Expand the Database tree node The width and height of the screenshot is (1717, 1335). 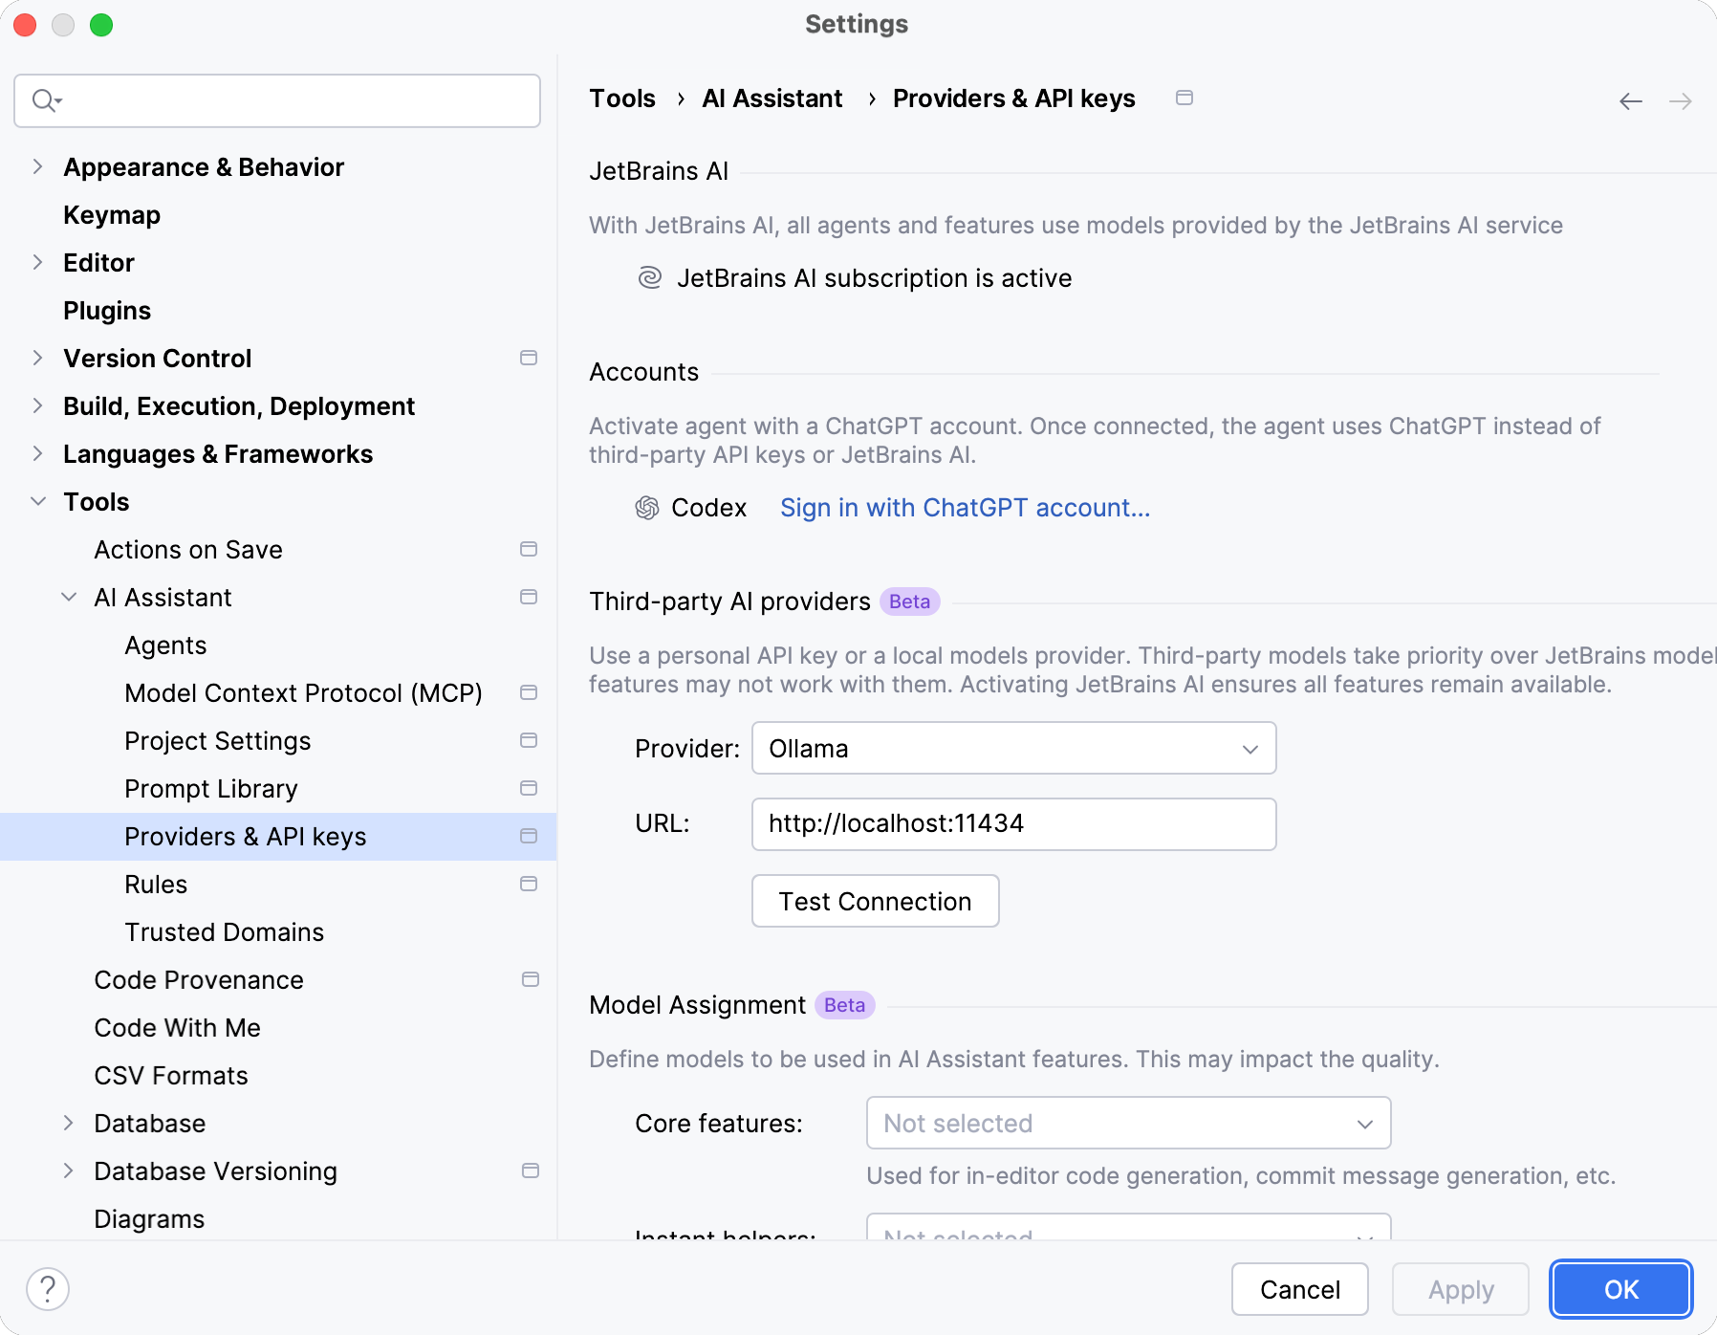tap(69, 1124)
